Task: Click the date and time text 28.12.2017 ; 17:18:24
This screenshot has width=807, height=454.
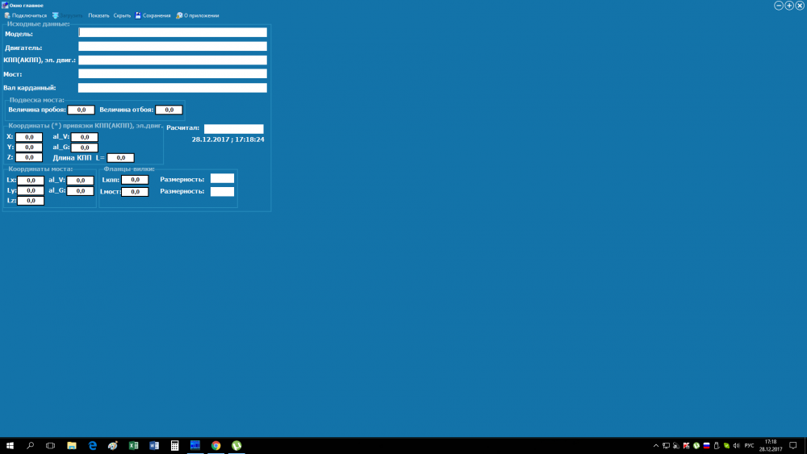Action: (x=228, y=140)
